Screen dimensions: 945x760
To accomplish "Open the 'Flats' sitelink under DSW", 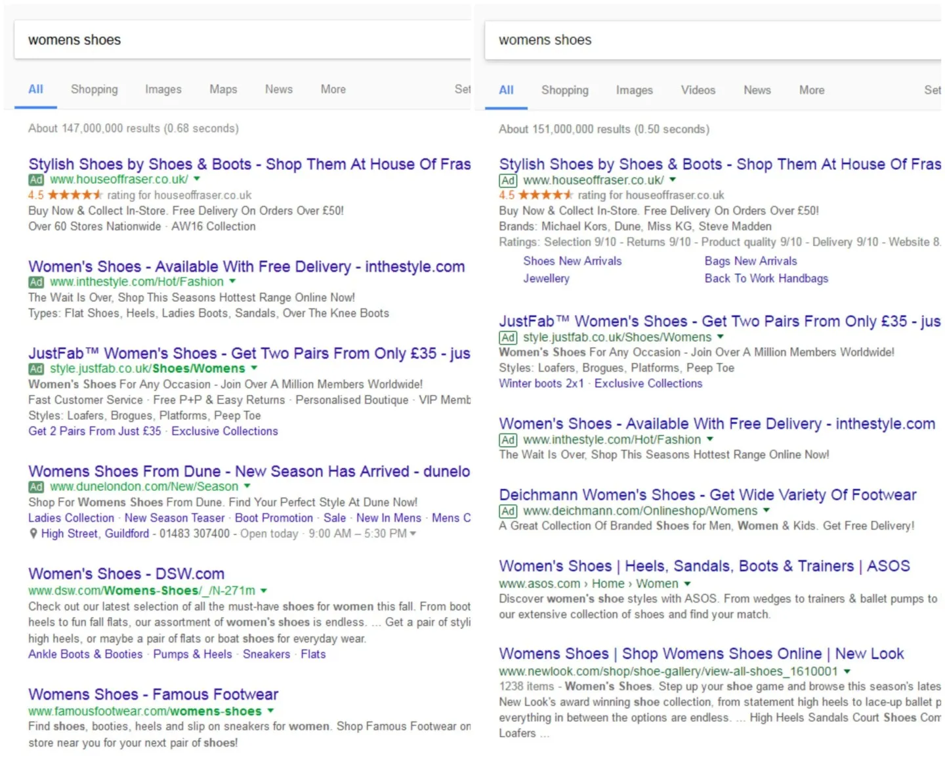I will tap(313, 654).
